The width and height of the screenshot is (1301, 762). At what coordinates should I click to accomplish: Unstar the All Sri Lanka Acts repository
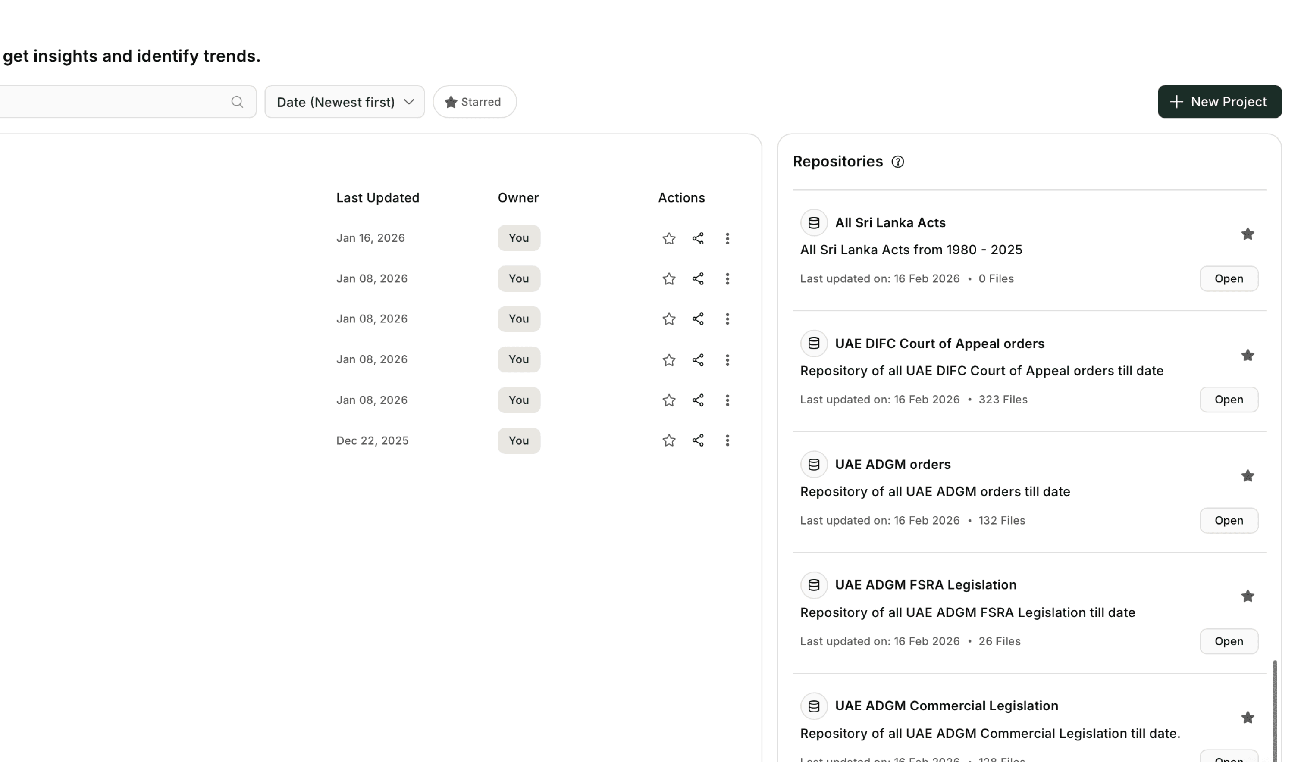tap(1247, 234)
